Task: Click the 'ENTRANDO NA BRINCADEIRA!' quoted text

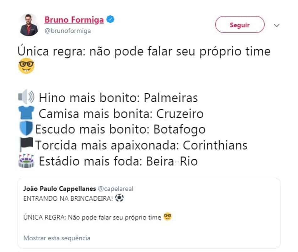Action: [68, 199]
